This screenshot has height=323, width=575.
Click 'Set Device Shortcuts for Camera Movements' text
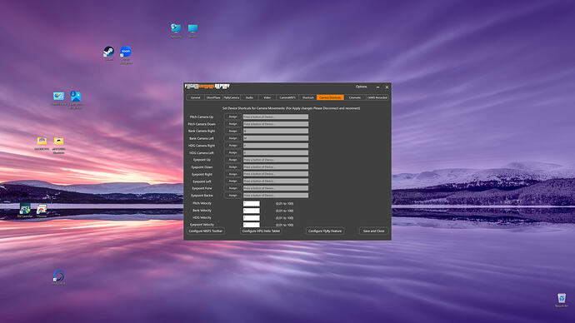coord(253,108)
